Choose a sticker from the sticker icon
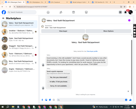The image size is (136, 109). pos(50,100)
